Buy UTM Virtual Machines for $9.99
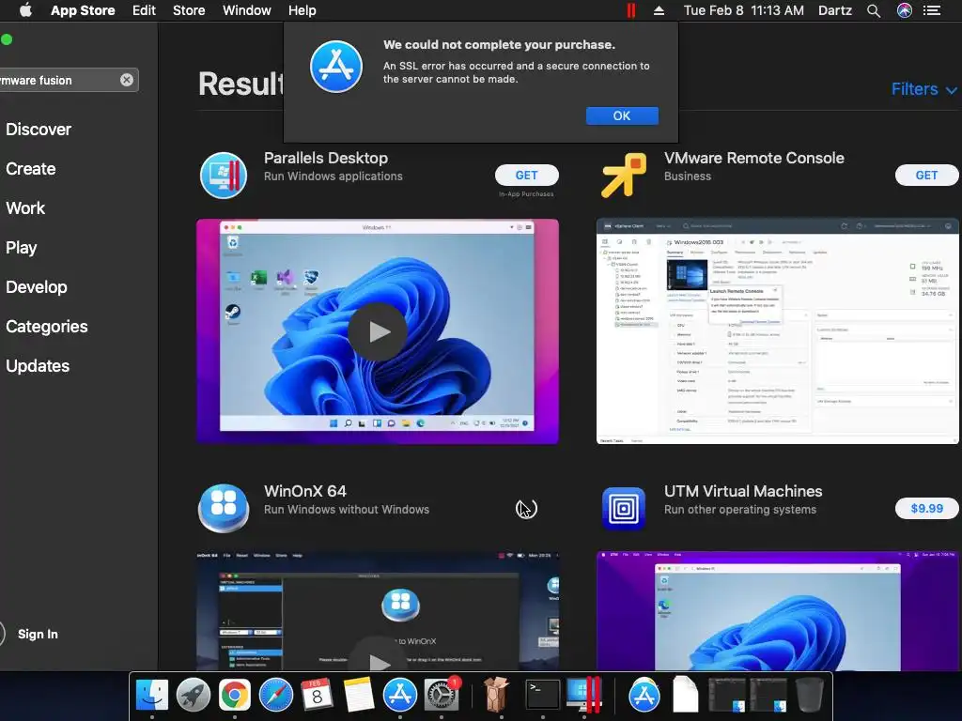Image resolution: width=962 pixels, height=721 pixels. click(926, 508)
